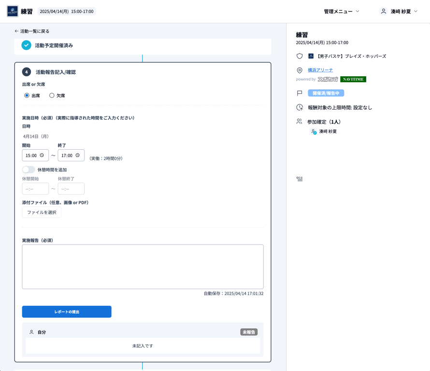Viewport: 430px width, 371px height.
Task: Click the location pin icon beside 横浜アリーナ
Action: tap(300, 70)
